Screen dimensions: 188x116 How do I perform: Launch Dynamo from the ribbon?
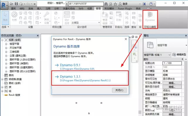tap(150, 17)
